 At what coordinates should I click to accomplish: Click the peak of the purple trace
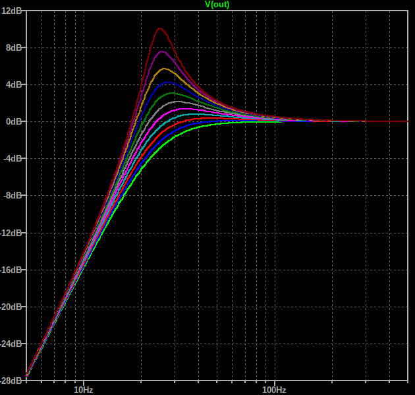pos(161,51)
